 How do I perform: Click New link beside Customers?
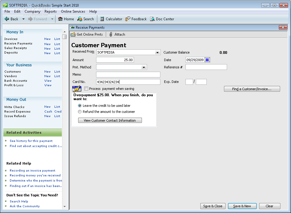(47, 71)
